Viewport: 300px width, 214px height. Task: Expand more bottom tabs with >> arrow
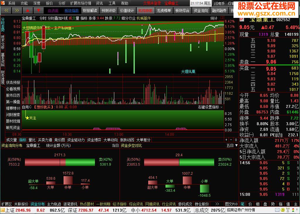tap(217, 204)
